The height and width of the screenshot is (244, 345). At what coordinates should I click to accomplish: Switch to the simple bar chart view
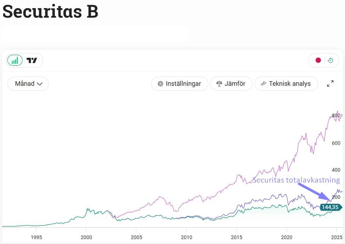click(15, 60)
